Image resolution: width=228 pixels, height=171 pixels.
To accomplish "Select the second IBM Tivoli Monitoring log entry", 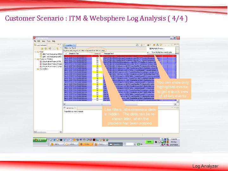I will [51, 57].
